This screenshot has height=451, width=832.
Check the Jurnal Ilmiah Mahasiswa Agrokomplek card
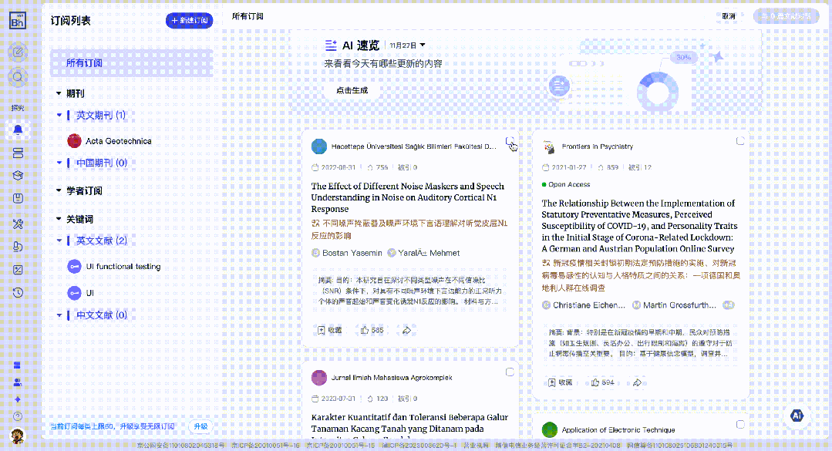pyautogui.click(x=510, y=372)
